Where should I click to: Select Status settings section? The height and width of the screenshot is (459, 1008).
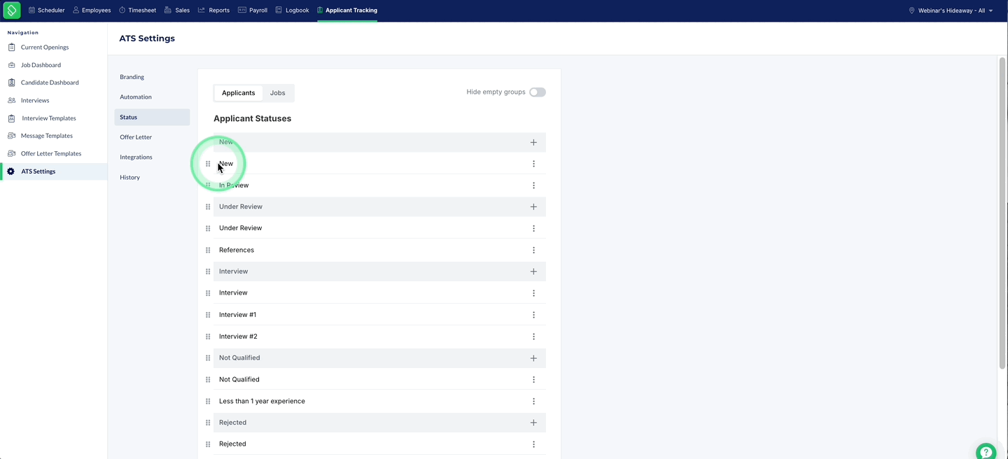click(152, 118)
